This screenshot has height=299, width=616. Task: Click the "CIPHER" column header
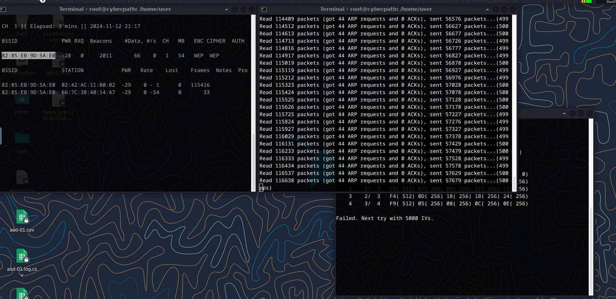click(x=216, y=41)
